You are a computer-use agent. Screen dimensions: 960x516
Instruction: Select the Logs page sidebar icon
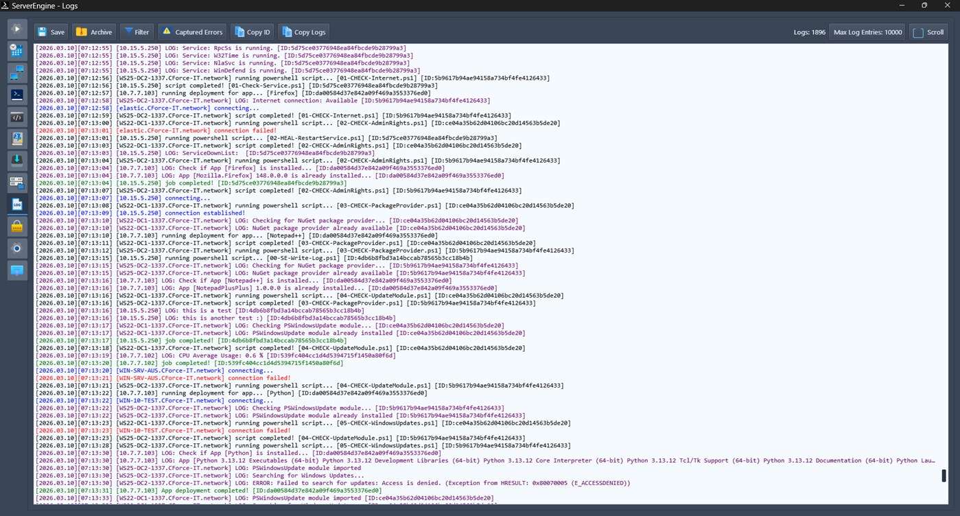point(17,204)
